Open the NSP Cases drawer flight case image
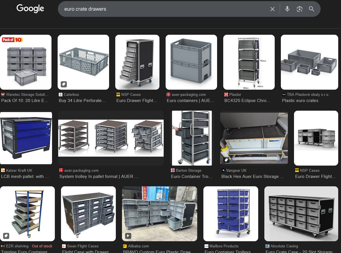341x253 pixels. coord(137,62)
